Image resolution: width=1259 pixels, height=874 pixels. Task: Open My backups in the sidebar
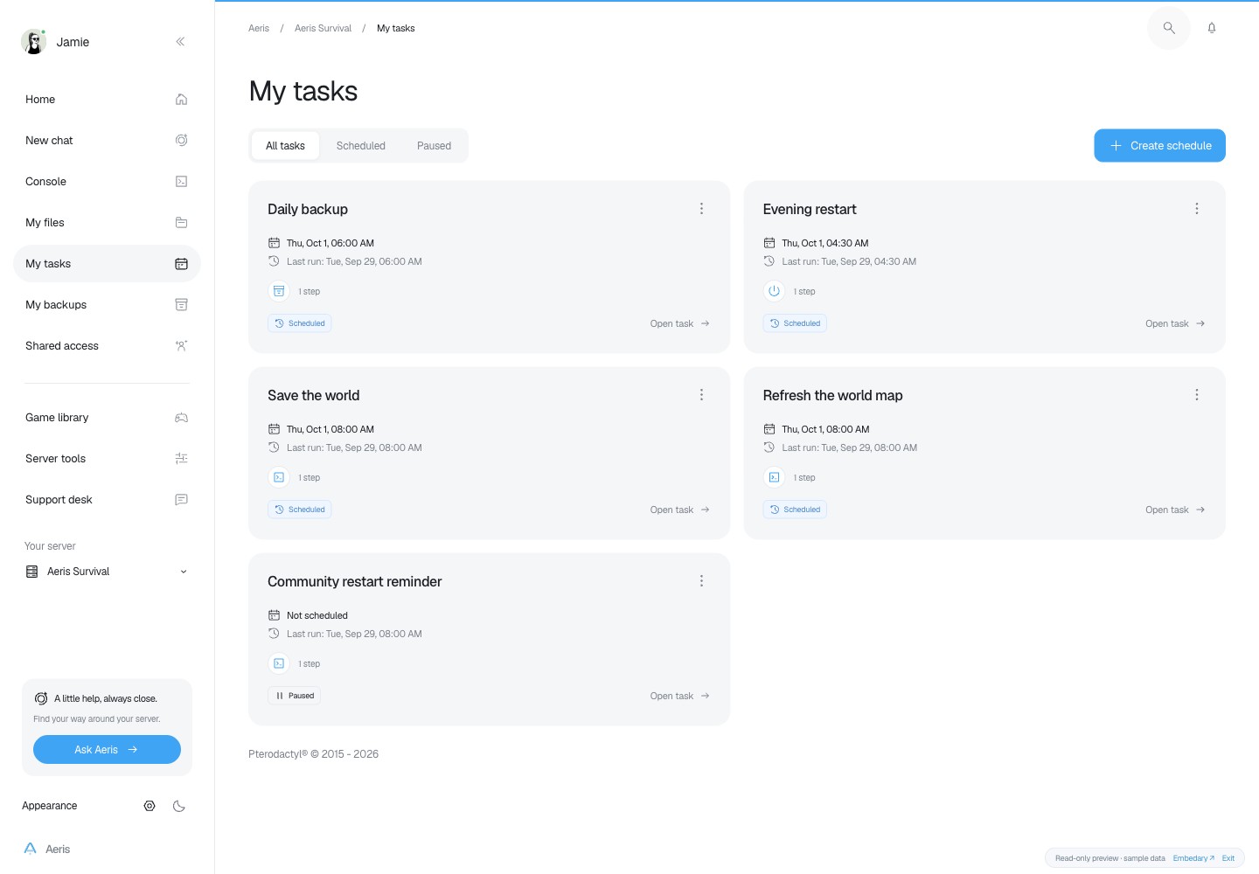point(107,305)
